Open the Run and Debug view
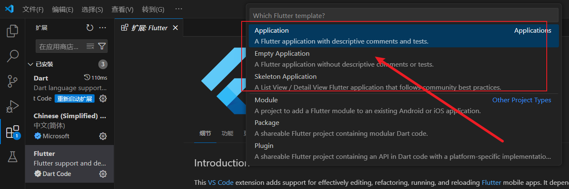The height and width of the screenshot is (189, 569). click(13, 107)
